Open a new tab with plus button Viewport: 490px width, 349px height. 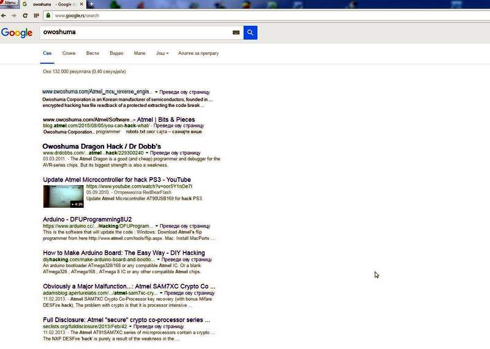[91, 4]
